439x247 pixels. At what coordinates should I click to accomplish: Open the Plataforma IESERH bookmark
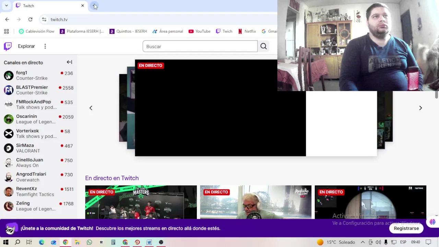point(82,31)
